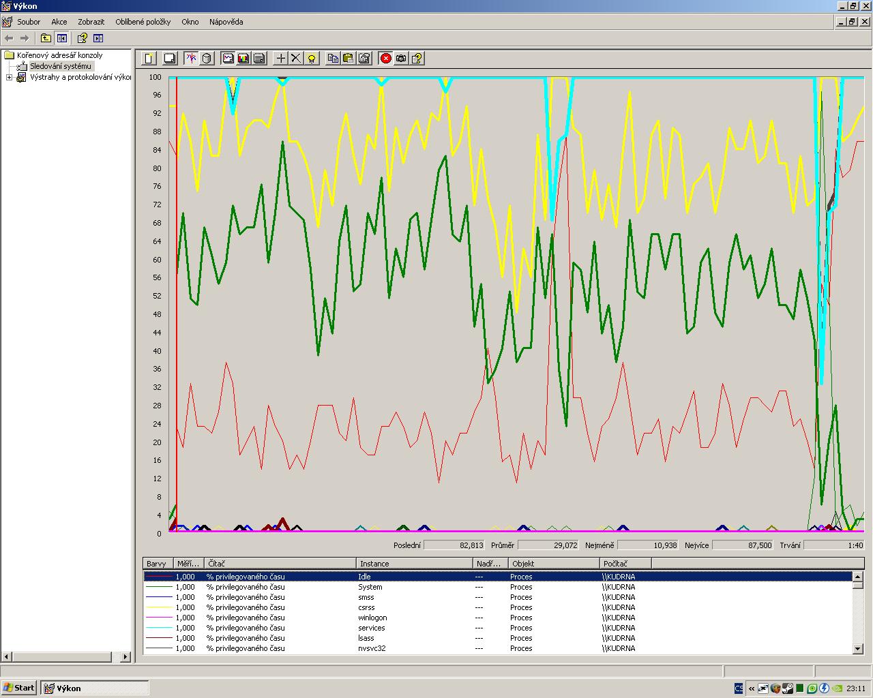Select View Log Data cylinder icon
The image size is (873, 698).
pos(207,59)
